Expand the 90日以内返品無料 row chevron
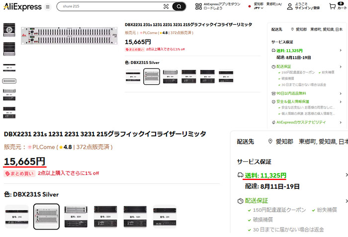 click(x=341, y=93)
